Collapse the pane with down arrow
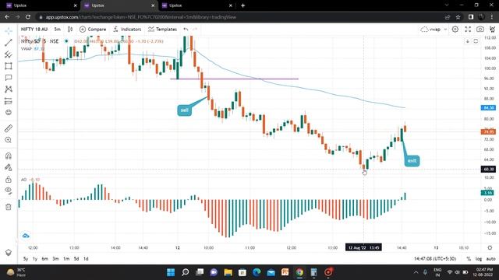The image size is (499, 280). tap(468, 41)
